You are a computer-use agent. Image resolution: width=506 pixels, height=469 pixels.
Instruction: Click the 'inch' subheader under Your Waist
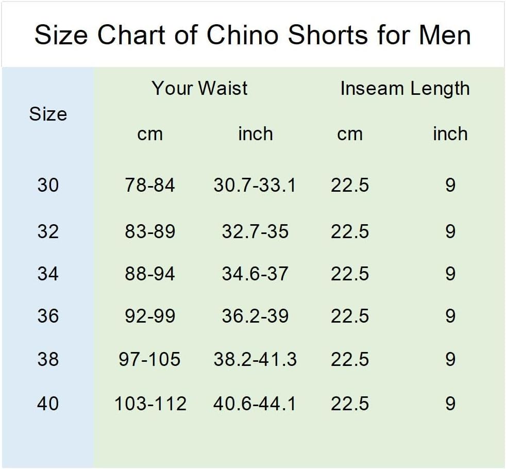256,133
